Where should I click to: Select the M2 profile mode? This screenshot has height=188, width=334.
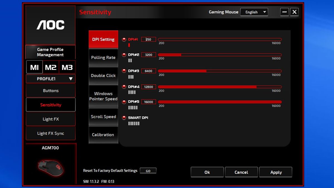(x=51, y=67)
